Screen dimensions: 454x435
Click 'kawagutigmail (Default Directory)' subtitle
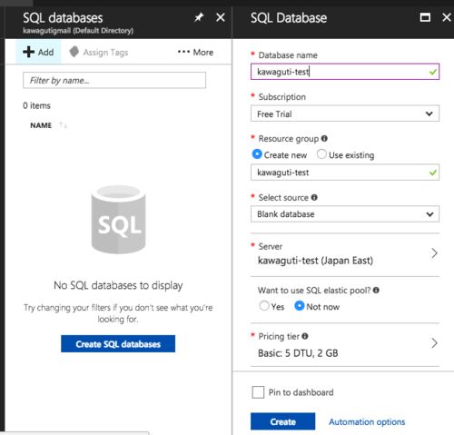78,31
